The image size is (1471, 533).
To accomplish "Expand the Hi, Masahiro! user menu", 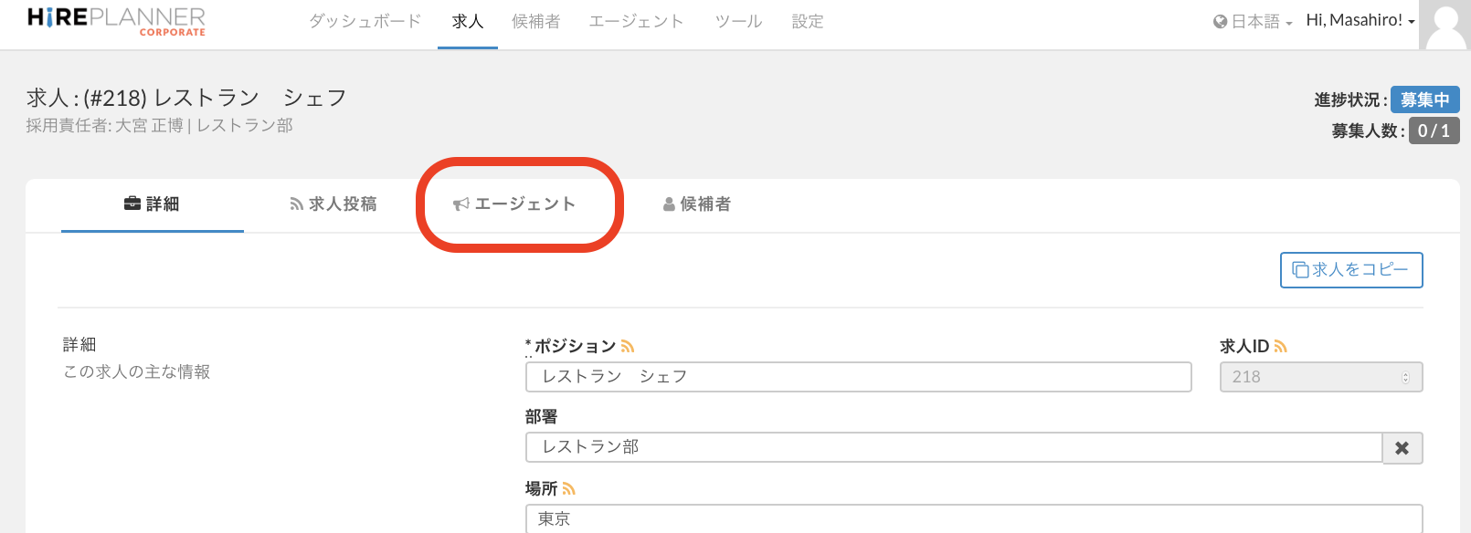I will 1360,20.
